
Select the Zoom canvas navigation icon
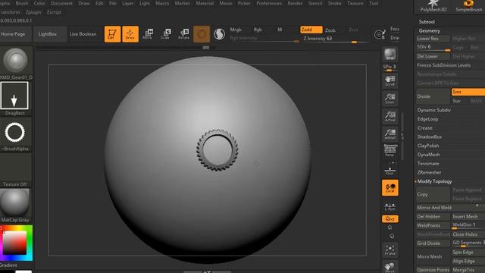390,99
